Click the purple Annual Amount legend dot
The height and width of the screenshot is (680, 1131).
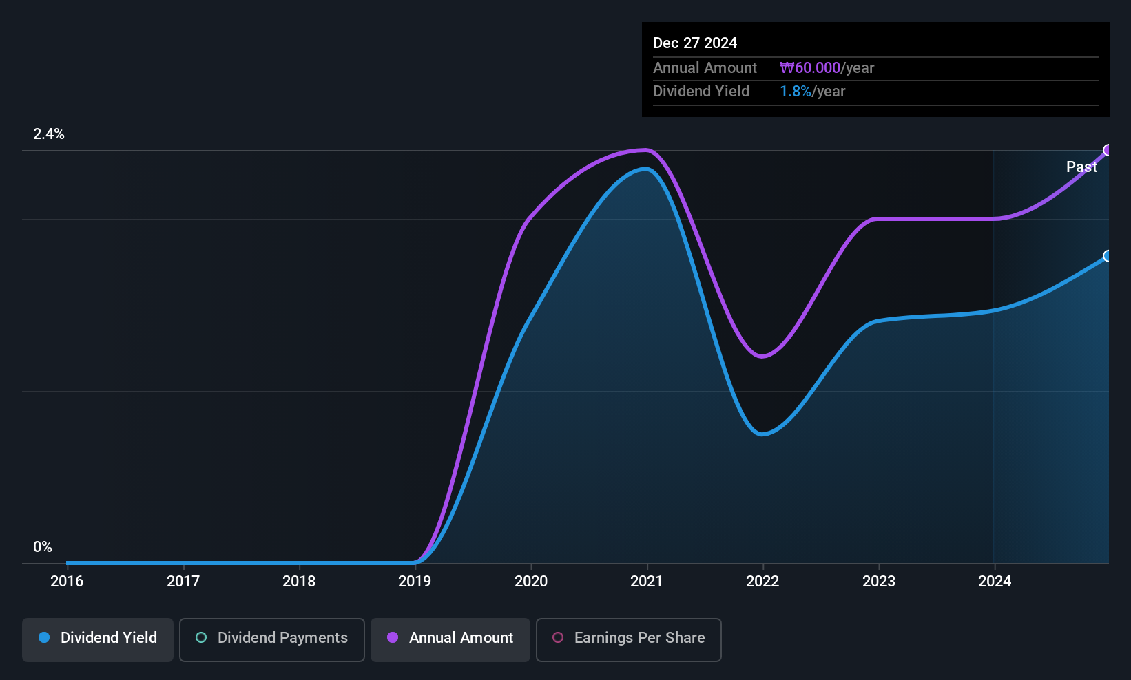click(393, 637)
